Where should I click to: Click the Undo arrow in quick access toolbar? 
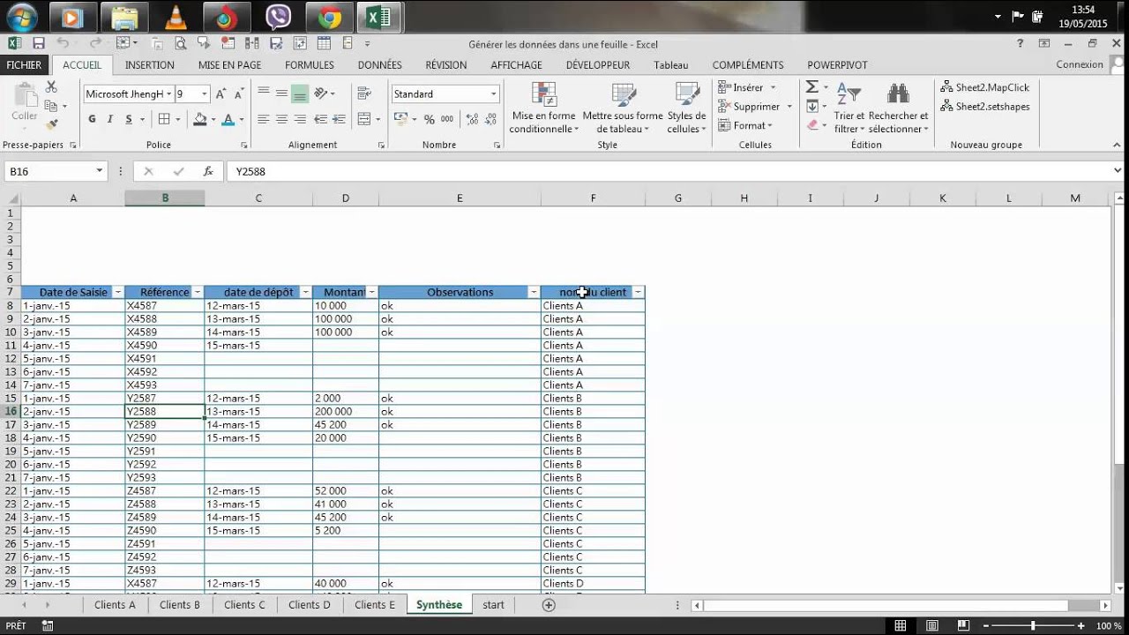point(62,43)
